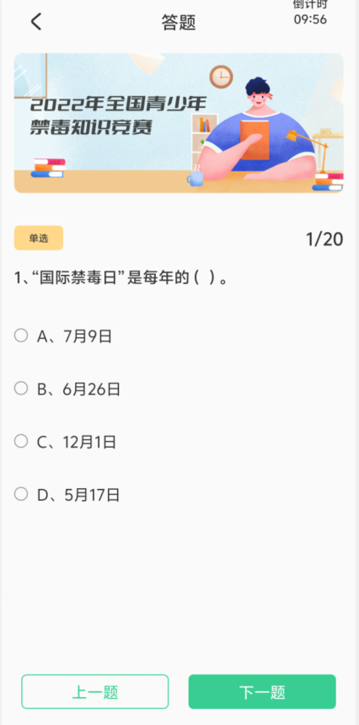
Task: Select radio button for option D 5月17日
Action: [21, 494]
